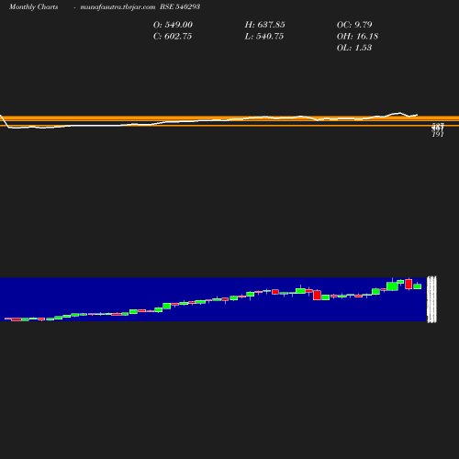
Task: Click the rightmost green candlestick
Action: 418,286
